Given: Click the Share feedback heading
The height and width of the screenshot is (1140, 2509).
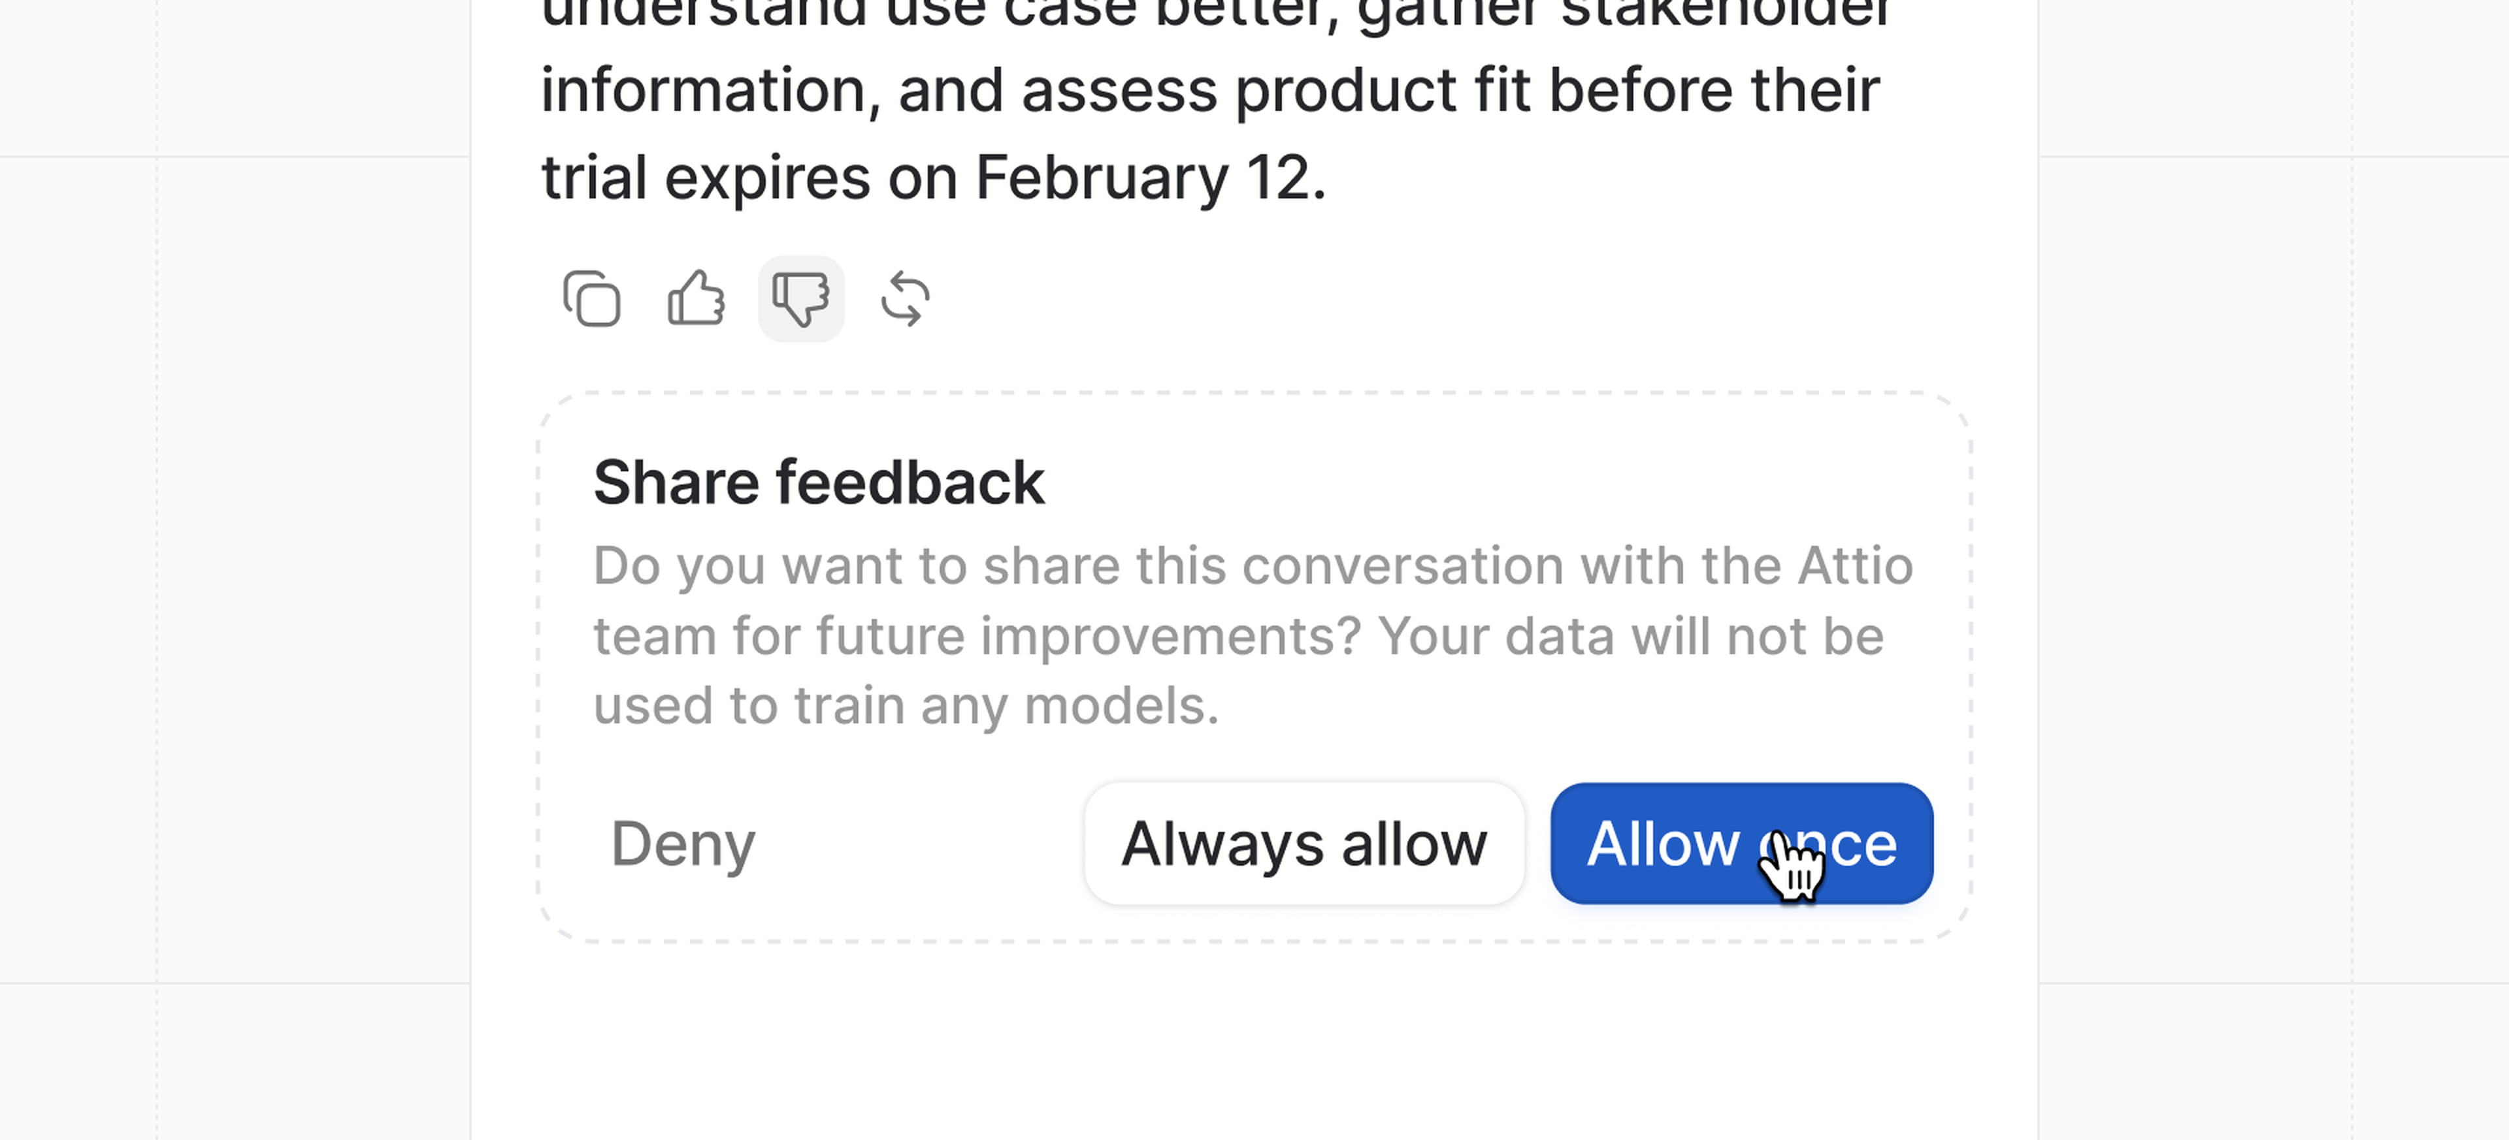Looking at the screenshot, I should (x=818, y=483).
